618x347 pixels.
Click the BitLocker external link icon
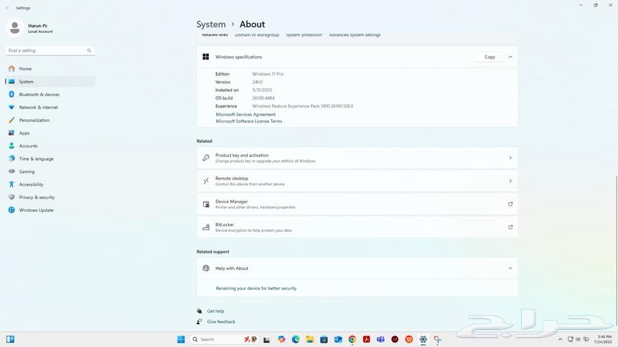[x=510, y=227]
